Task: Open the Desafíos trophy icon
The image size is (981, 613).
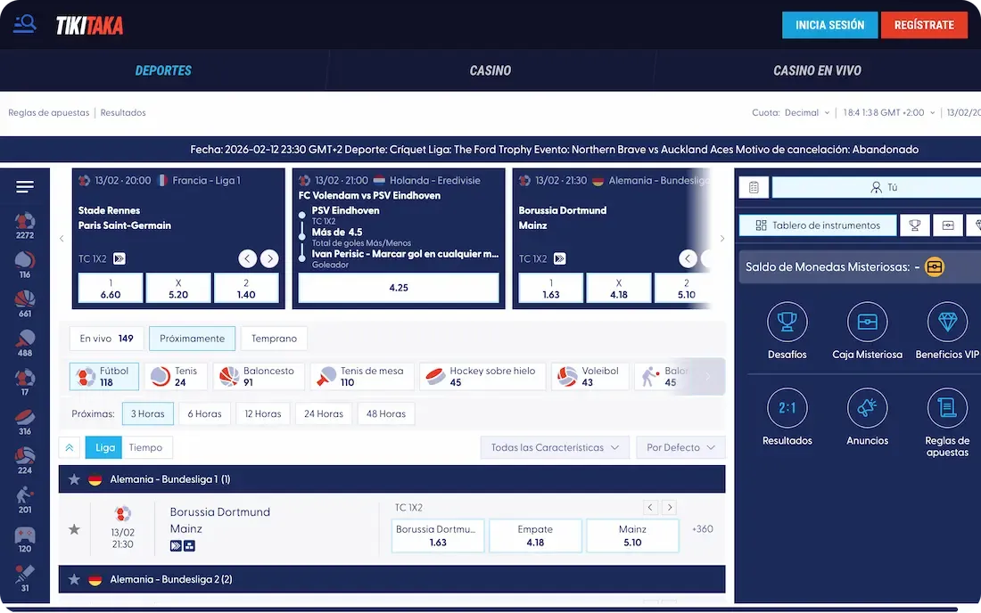Action: click(787, 323)
